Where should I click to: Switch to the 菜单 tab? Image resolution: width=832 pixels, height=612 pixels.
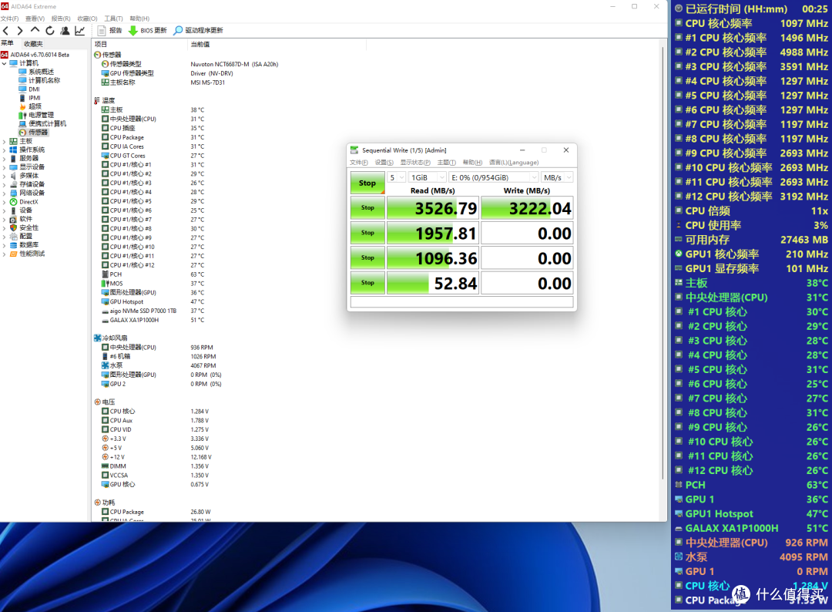(8, 43)
